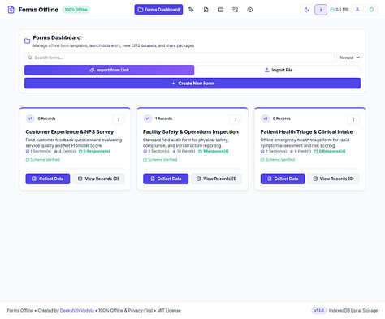This screenshot has width=385, height=319.
Task: Click Schema Verified on Patient Health card
Action: tap(278, 160)
